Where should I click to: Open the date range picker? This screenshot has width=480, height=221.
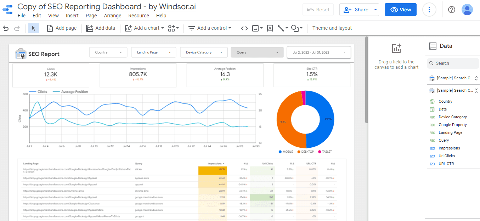tap(319, 52)
